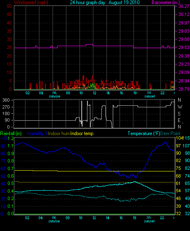Click the cyan temperature axis value 40

coord(188,206)
